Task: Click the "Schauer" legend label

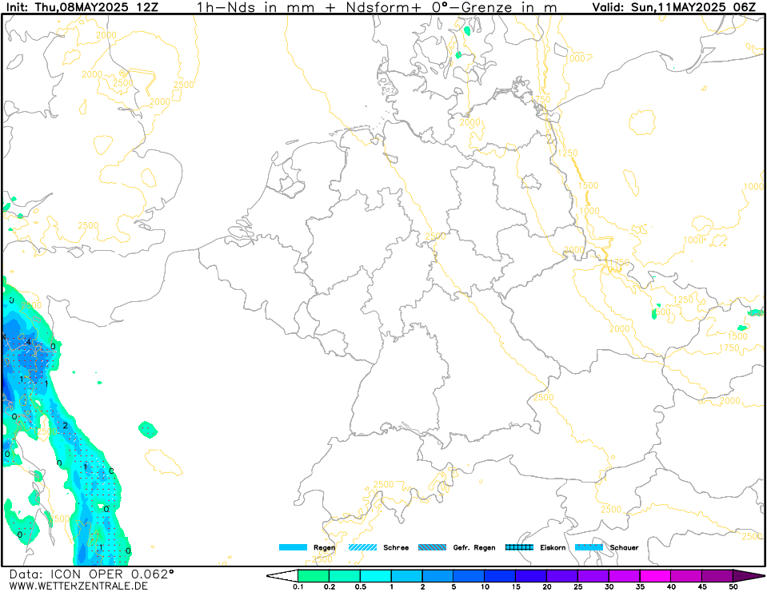Action: (624, 547)
